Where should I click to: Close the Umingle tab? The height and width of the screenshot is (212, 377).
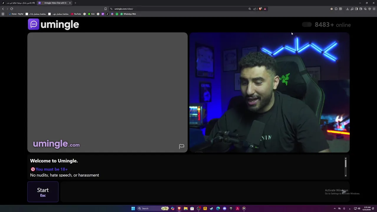click(x=70, y=3)
